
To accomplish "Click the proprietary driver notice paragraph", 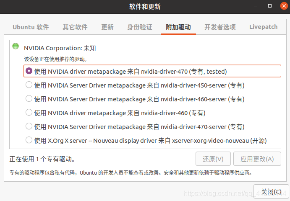I will (x=131, y=173).
